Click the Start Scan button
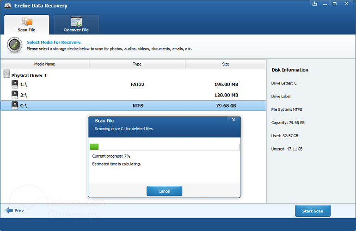Viewport: 356px width, 231px height. click(x=313, y=211)
